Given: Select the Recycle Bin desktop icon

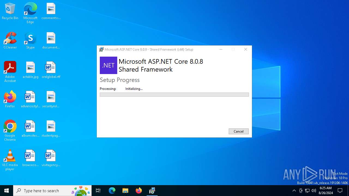Looking at the screenshot, I should click(10, 11).
